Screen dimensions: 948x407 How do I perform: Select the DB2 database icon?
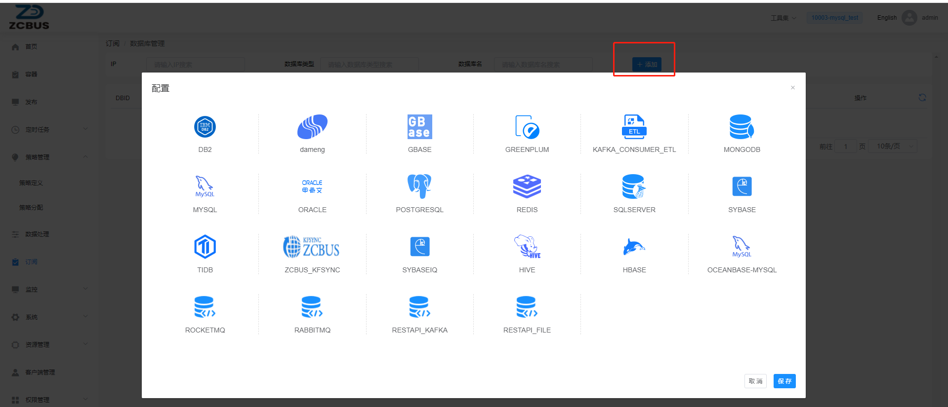click(x=205, y=127)
